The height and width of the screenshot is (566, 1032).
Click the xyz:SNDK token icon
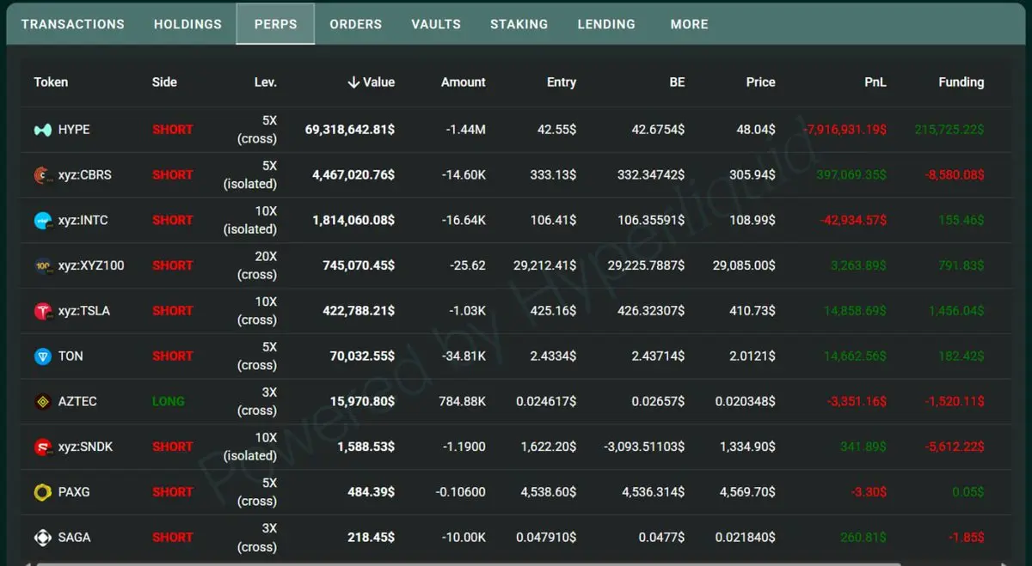pyautogui.click(x=43, y=447)
